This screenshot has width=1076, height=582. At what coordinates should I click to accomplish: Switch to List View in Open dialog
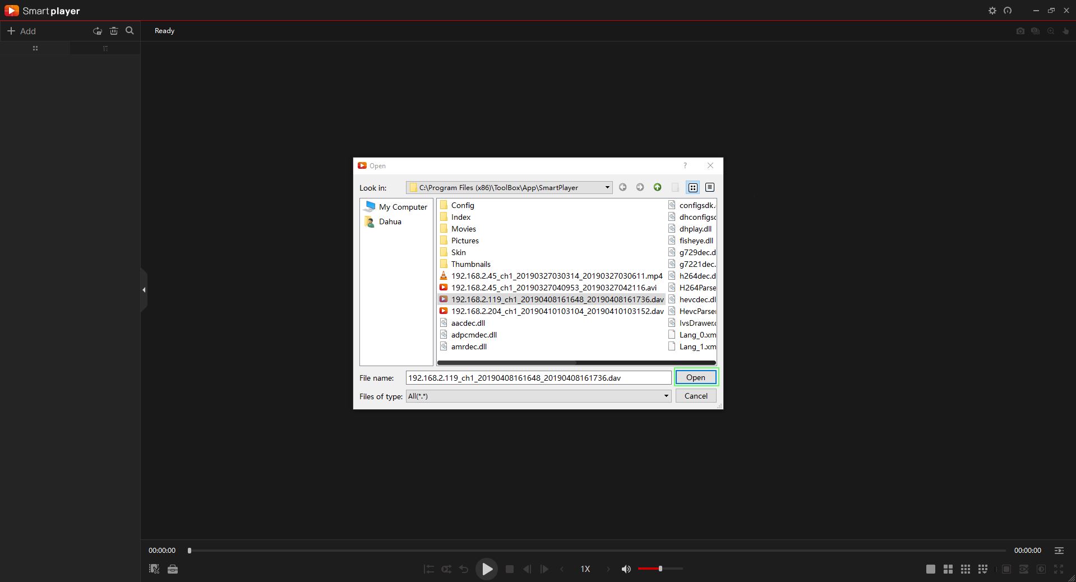[x=693, y=187]
